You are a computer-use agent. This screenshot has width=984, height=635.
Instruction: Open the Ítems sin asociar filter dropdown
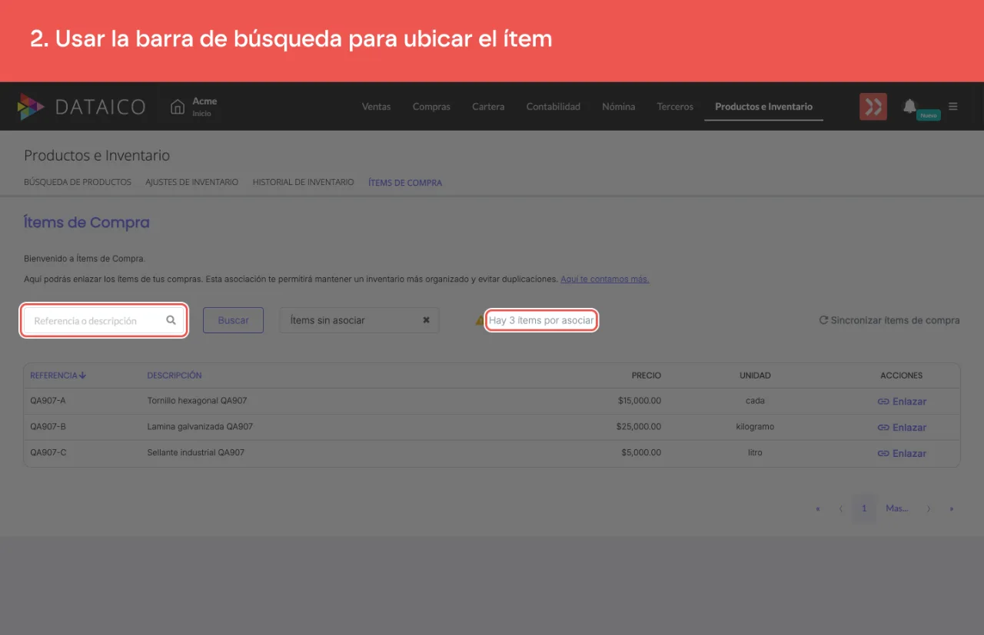(359, 320)
